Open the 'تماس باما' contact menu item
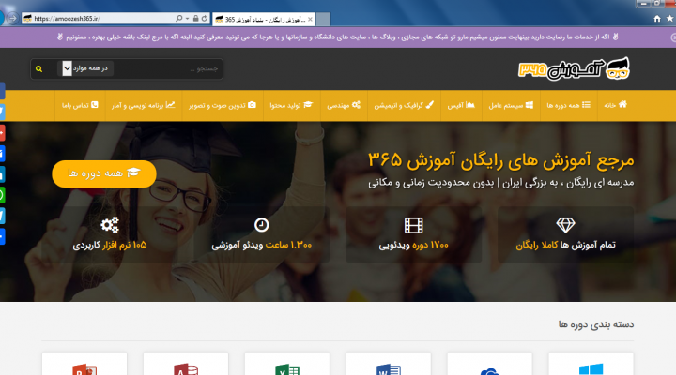The width and height of the screenshot is (676, 375). coord(80,105)
